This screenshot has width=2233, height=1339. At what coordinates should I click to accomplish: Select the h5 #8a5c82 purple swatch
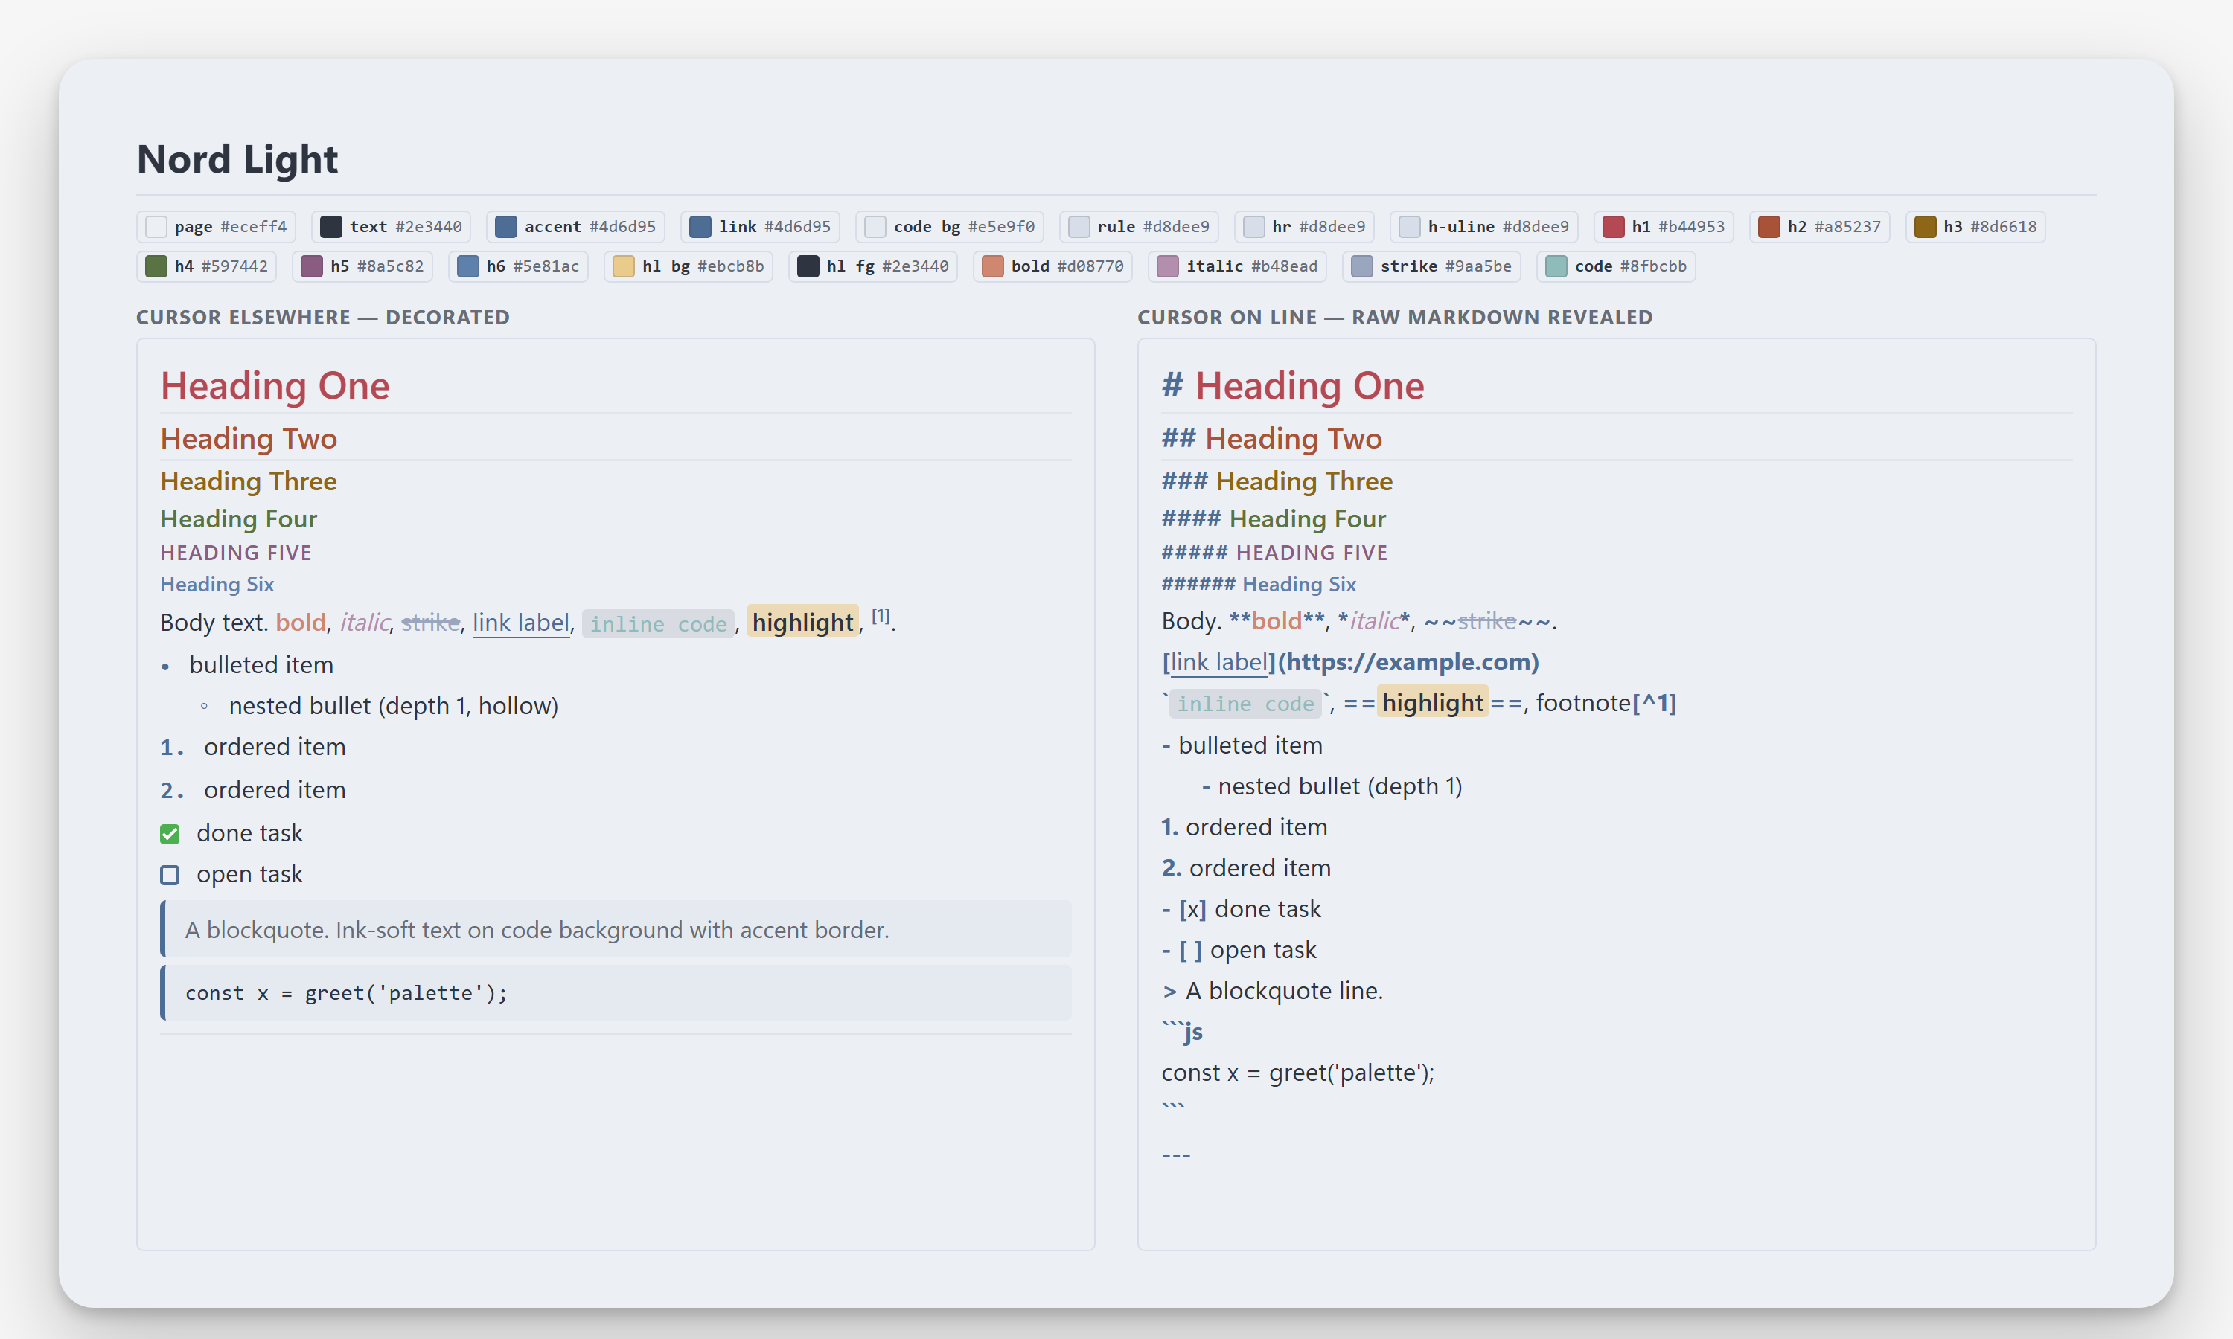[362, 266]
